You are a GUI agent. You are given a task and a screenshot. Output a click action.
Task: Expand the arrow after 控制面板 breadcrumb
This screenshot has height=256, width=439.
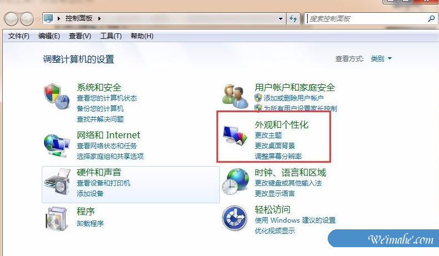100,19
